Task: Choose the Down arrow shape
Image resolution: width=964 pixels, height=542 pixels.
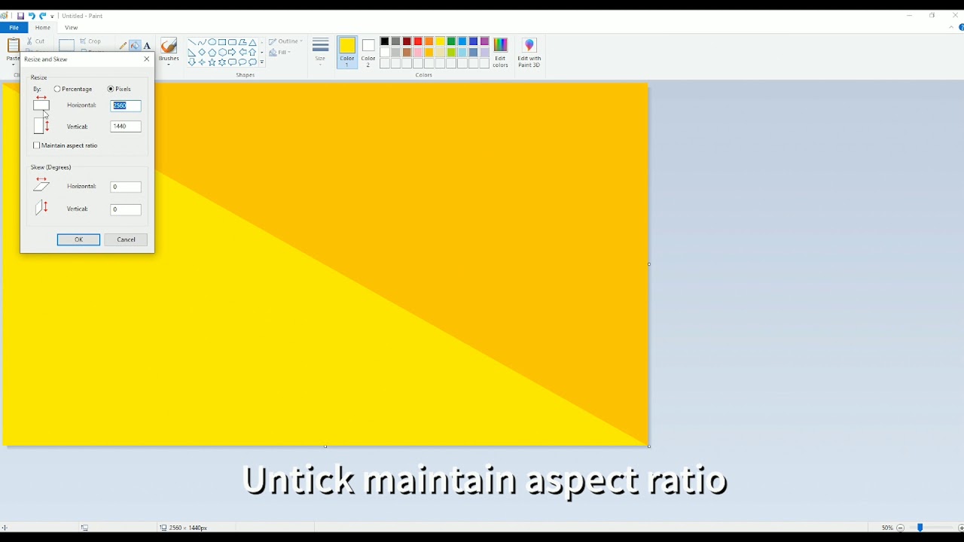Action: pos(192,62)
